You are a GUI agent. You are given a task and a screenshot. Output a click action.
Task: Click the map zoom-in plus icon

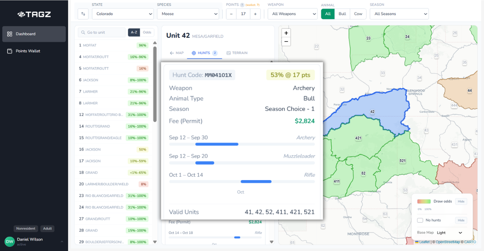click(x=286, y=33)
